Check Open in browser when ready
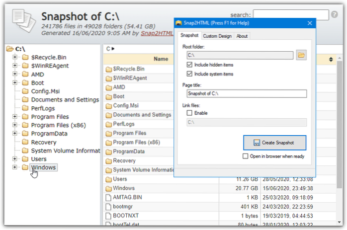 pos(246,156)
